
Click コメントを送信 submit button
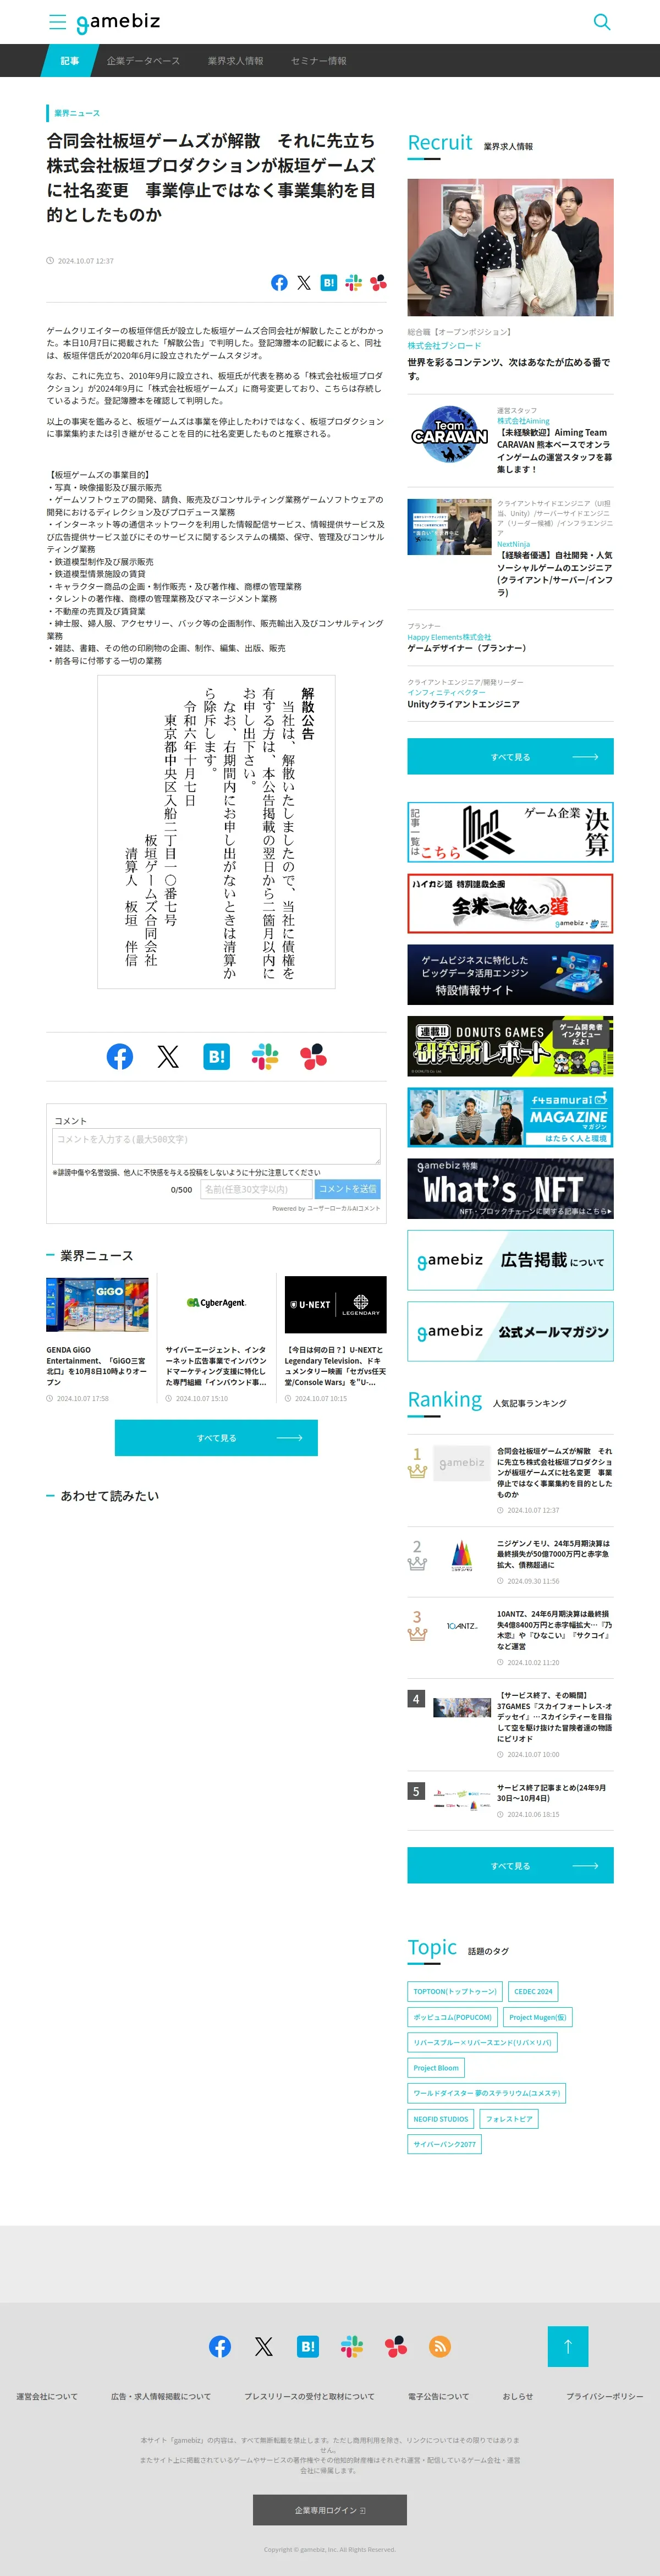point(347,1189)
